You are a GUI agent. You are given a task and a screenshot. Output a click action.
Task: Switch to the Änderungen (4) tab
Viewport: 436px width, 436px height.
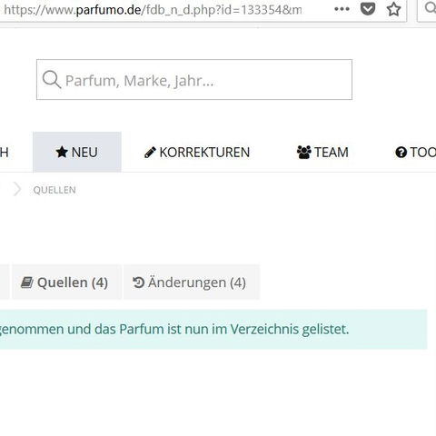pos(192,282)
